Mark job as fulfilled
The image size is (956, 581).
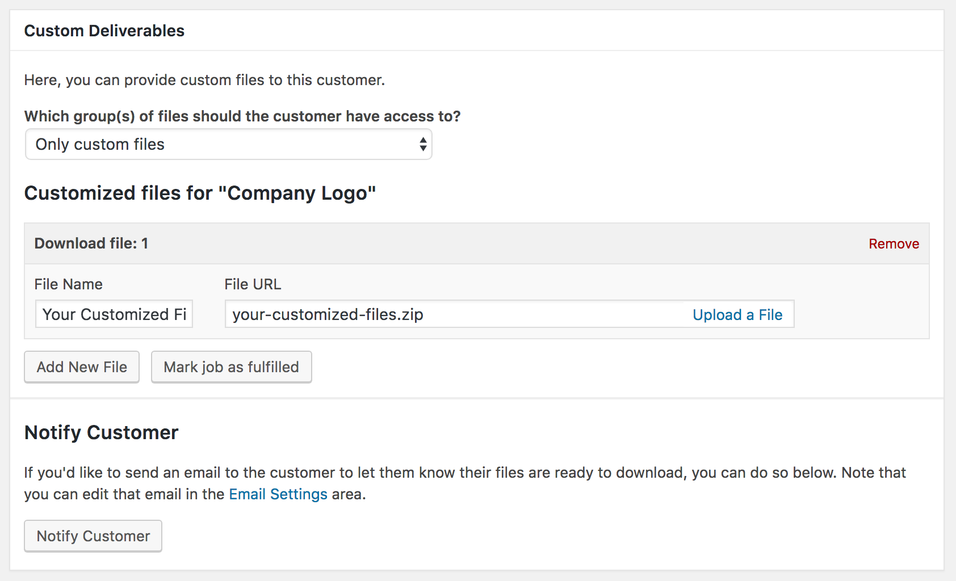point(231,367)
